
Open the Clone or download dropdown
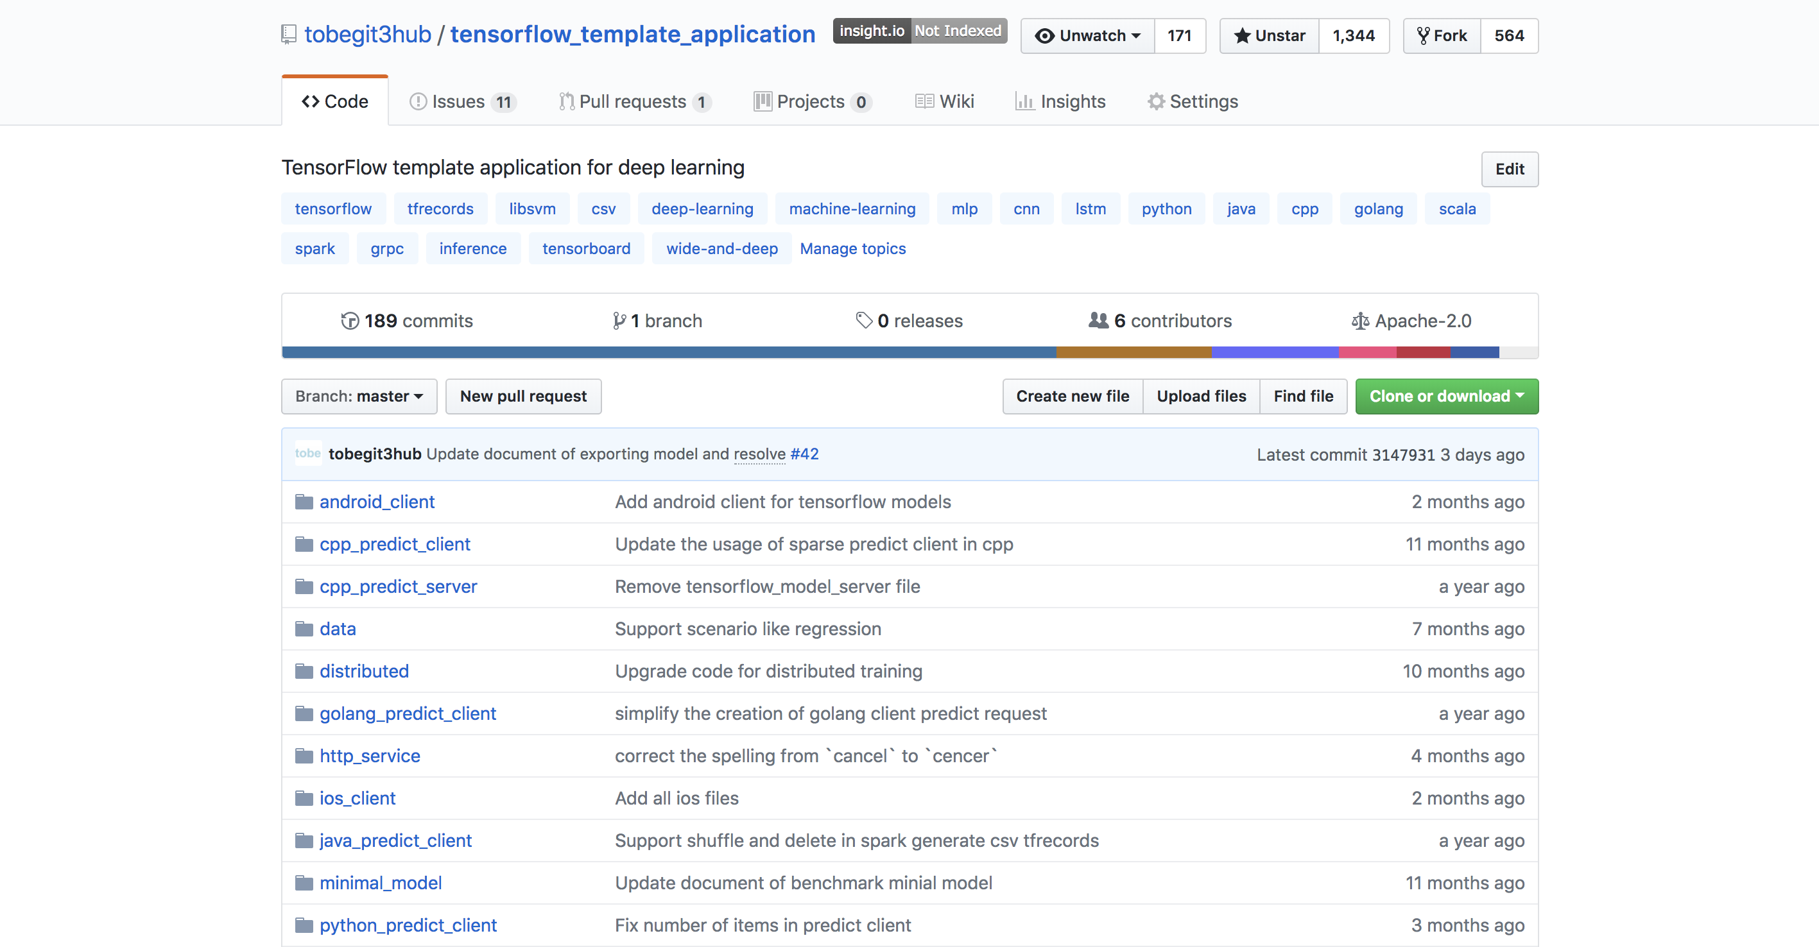click(1446, 396)
